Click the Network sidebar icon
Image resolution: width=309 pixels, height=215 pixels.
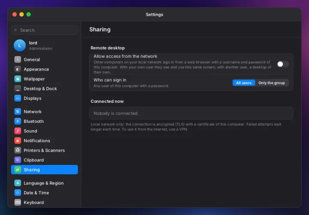[x=18, y=111]
